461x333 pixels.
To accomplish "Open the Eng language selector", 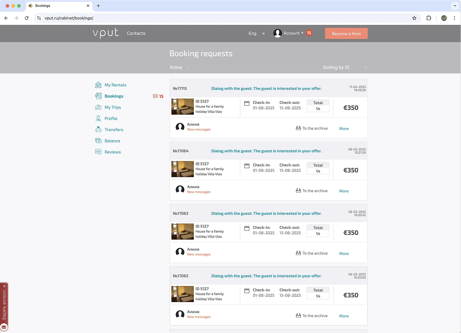I will (x=256, y=34).
